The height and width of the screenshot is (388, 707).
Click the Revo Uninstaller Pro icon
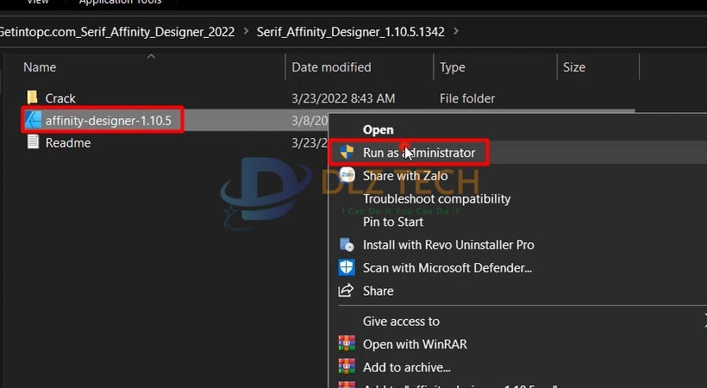coord(347,245)
